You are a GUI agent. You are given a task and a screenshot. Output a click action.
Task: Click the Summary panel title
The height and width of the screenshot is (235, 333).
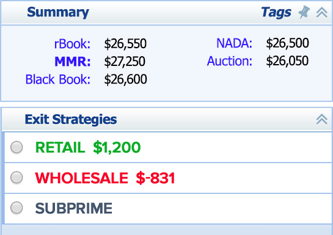58,13
